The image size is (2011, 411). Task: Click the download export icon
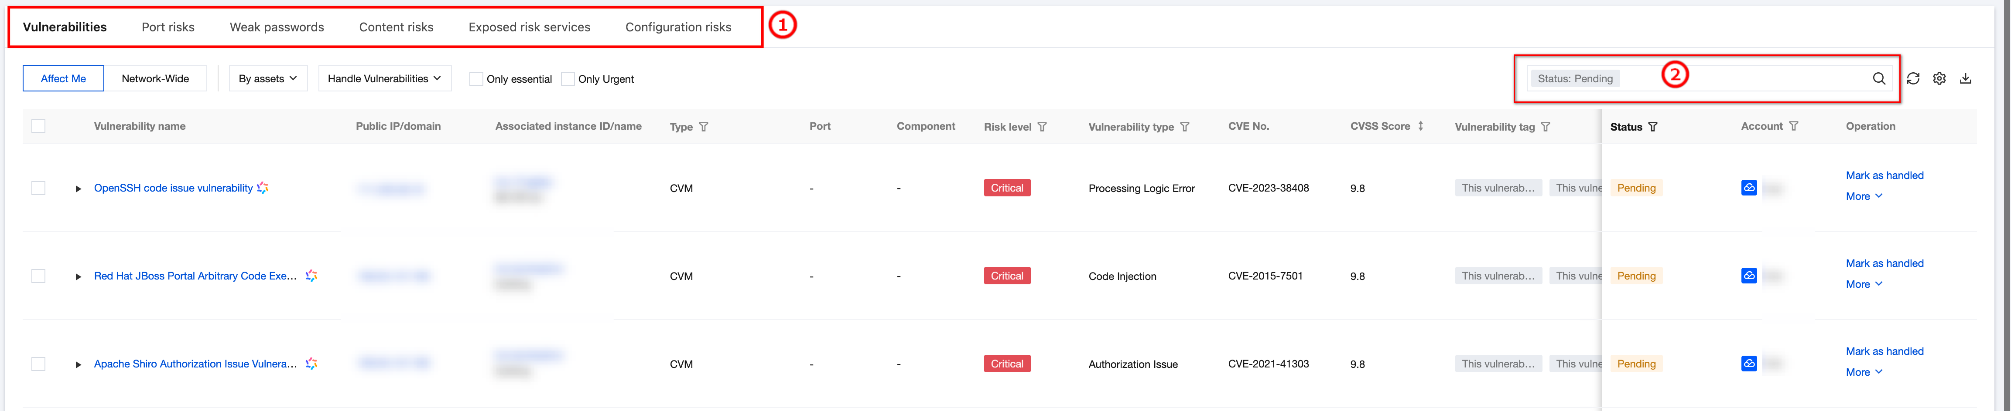1966,79
